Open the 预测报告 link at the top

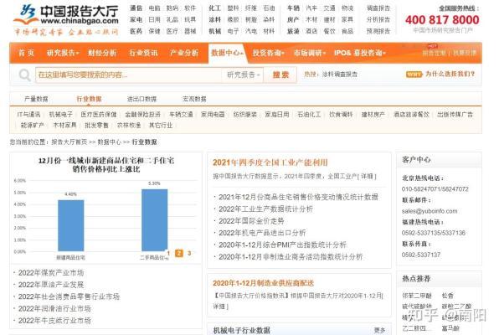378,31
